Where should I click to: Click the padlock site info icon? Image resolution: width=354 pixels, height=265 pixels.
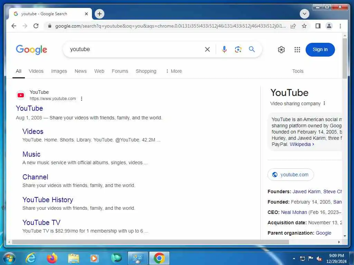tap(50, 26)
